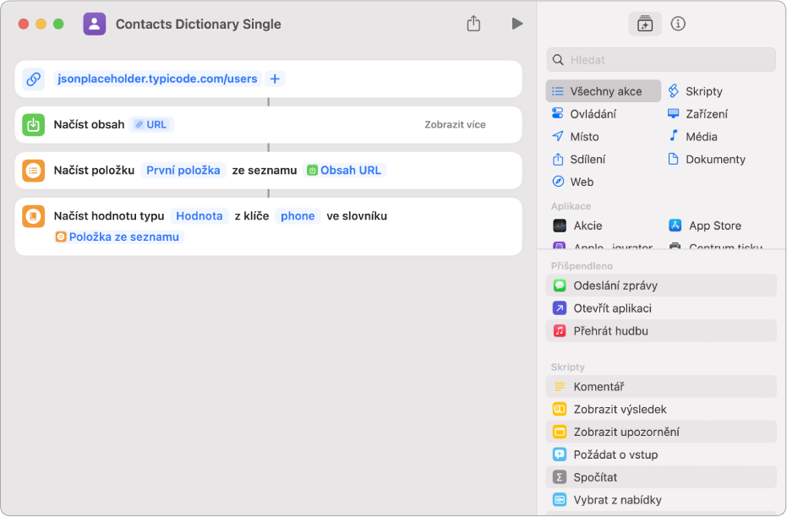Show shortcut details info icon

tap(678, 24)
